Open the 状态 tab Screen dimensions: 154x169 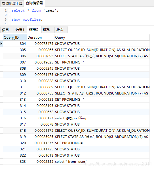pos(61,30)
